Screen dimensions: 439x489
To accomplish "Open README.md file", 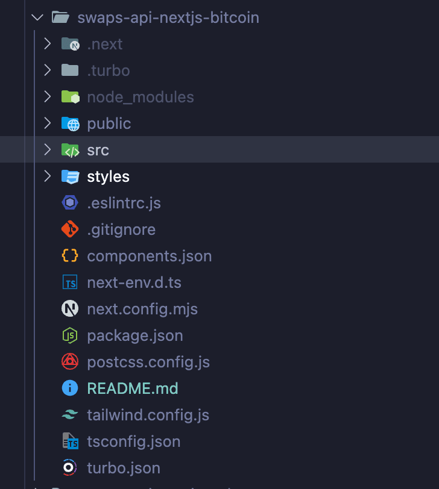I will point(132,388).
